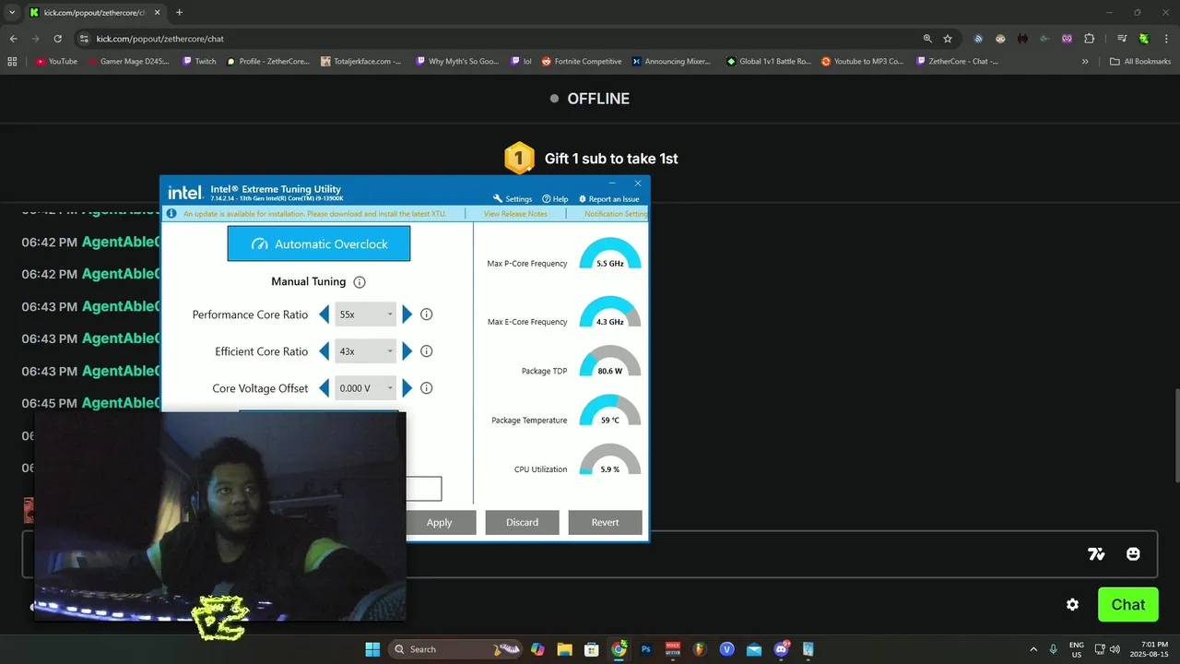Screen dimensions: 1180x664
Task: Click the Package Temperature gauge
Action: pyautogui.click(x=609, y=411)
